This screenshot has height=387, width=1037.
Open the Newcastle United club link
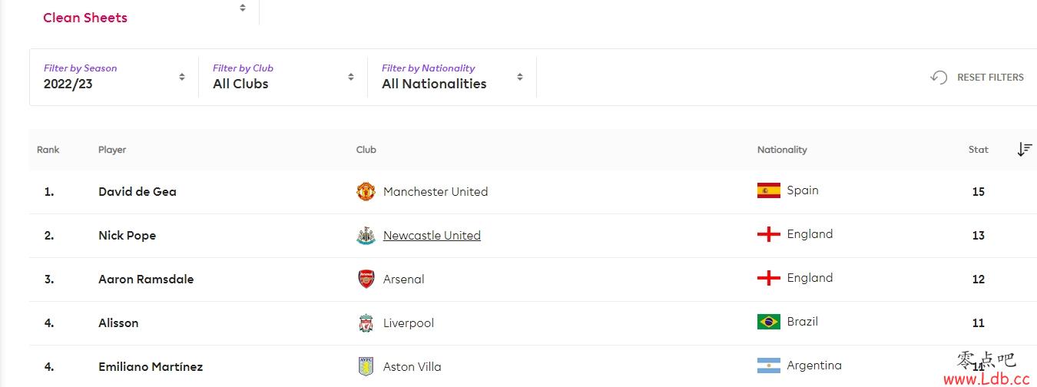[x=432, y=235]
